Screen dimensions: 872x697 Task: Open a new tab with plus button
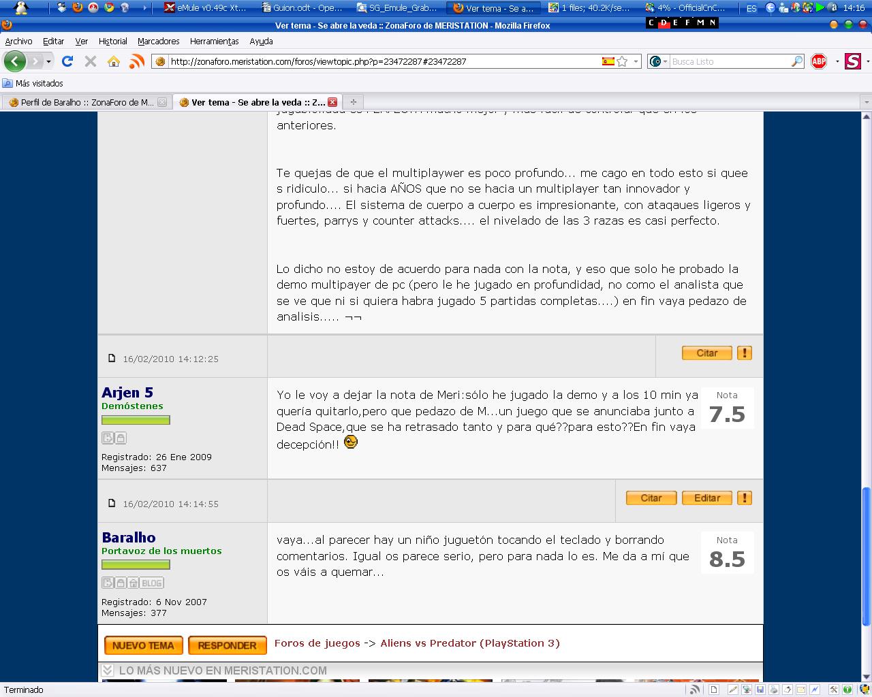pyautogui.click(x=354, y=102)
